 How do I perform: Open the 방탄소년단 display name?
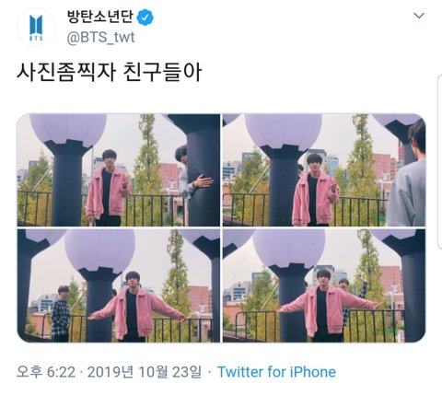[100, 17]
